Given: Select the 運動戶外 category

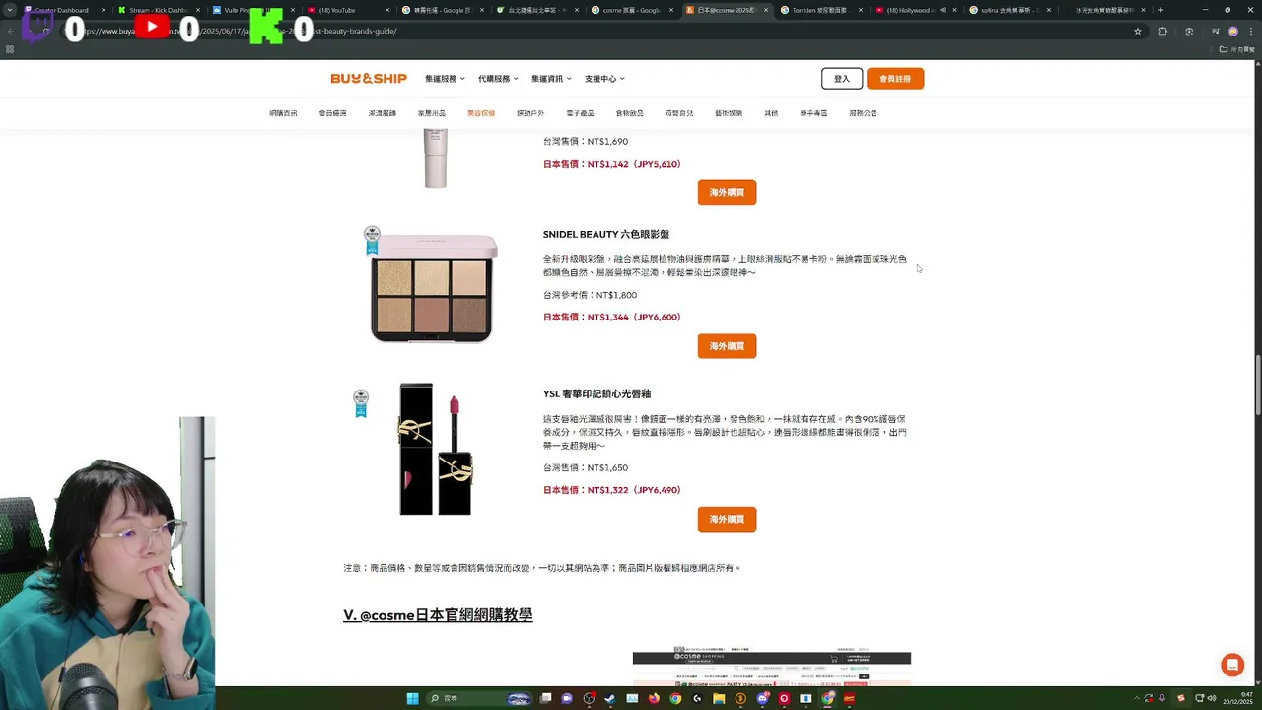Looking at the screenshot, I should 530,113.
